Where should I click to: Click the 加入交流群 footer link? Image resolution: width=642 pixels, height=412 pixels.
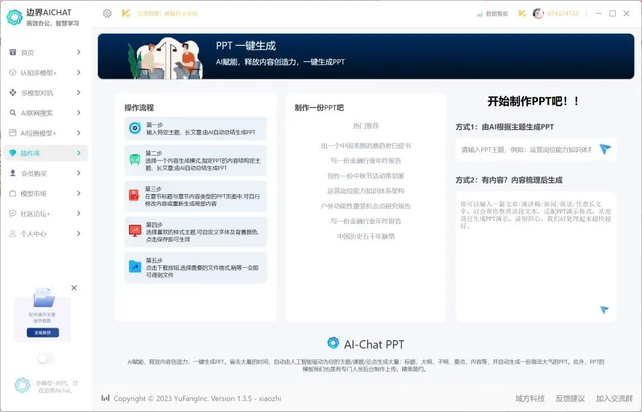click(x=614, y=398)
